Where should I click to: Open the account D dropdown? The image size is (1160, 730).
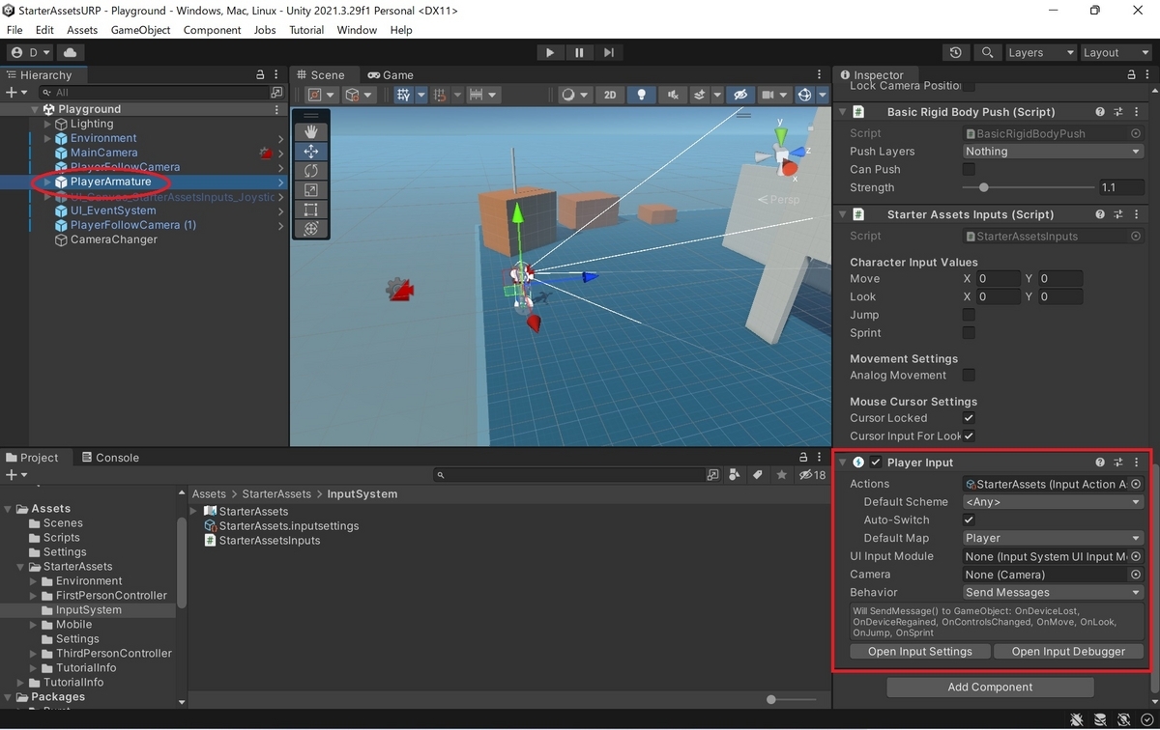point(30,52)
